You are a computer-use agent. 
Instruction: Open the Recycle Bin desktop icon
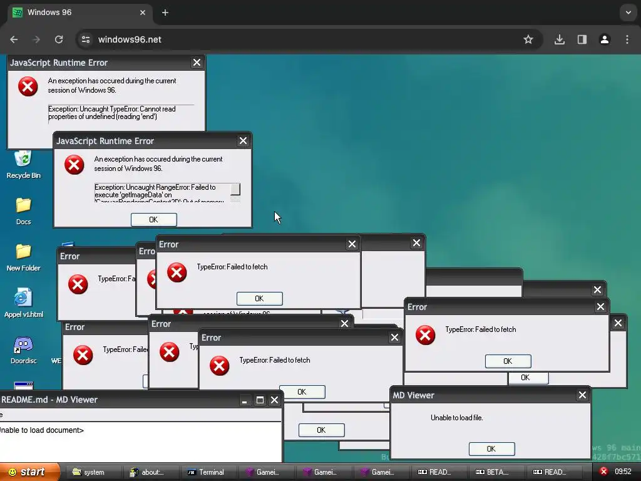23,165
